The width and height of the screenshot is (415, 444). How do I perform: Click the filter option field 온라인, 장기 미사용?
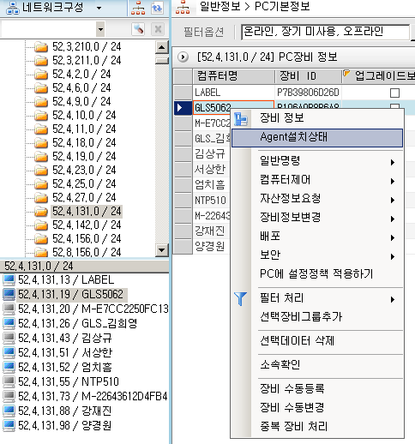325,32
